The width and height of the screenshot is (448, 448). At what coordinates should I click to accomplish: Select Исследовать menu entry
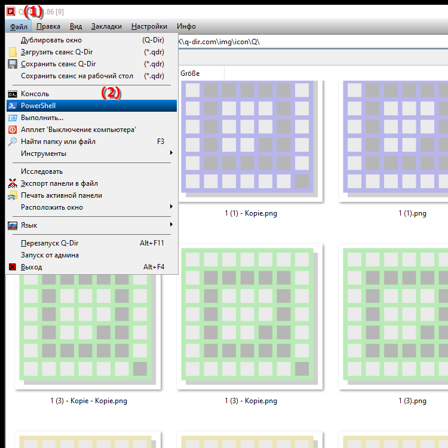pos(92,171)
